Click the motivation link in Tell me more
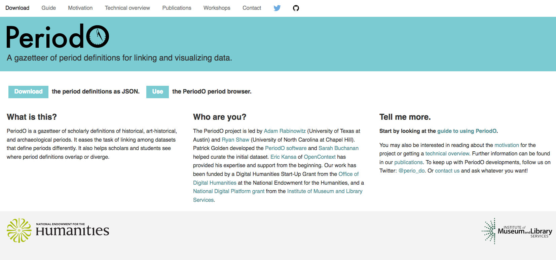The image size is (556, 260). pyautogui.click(x=507, y=145)
